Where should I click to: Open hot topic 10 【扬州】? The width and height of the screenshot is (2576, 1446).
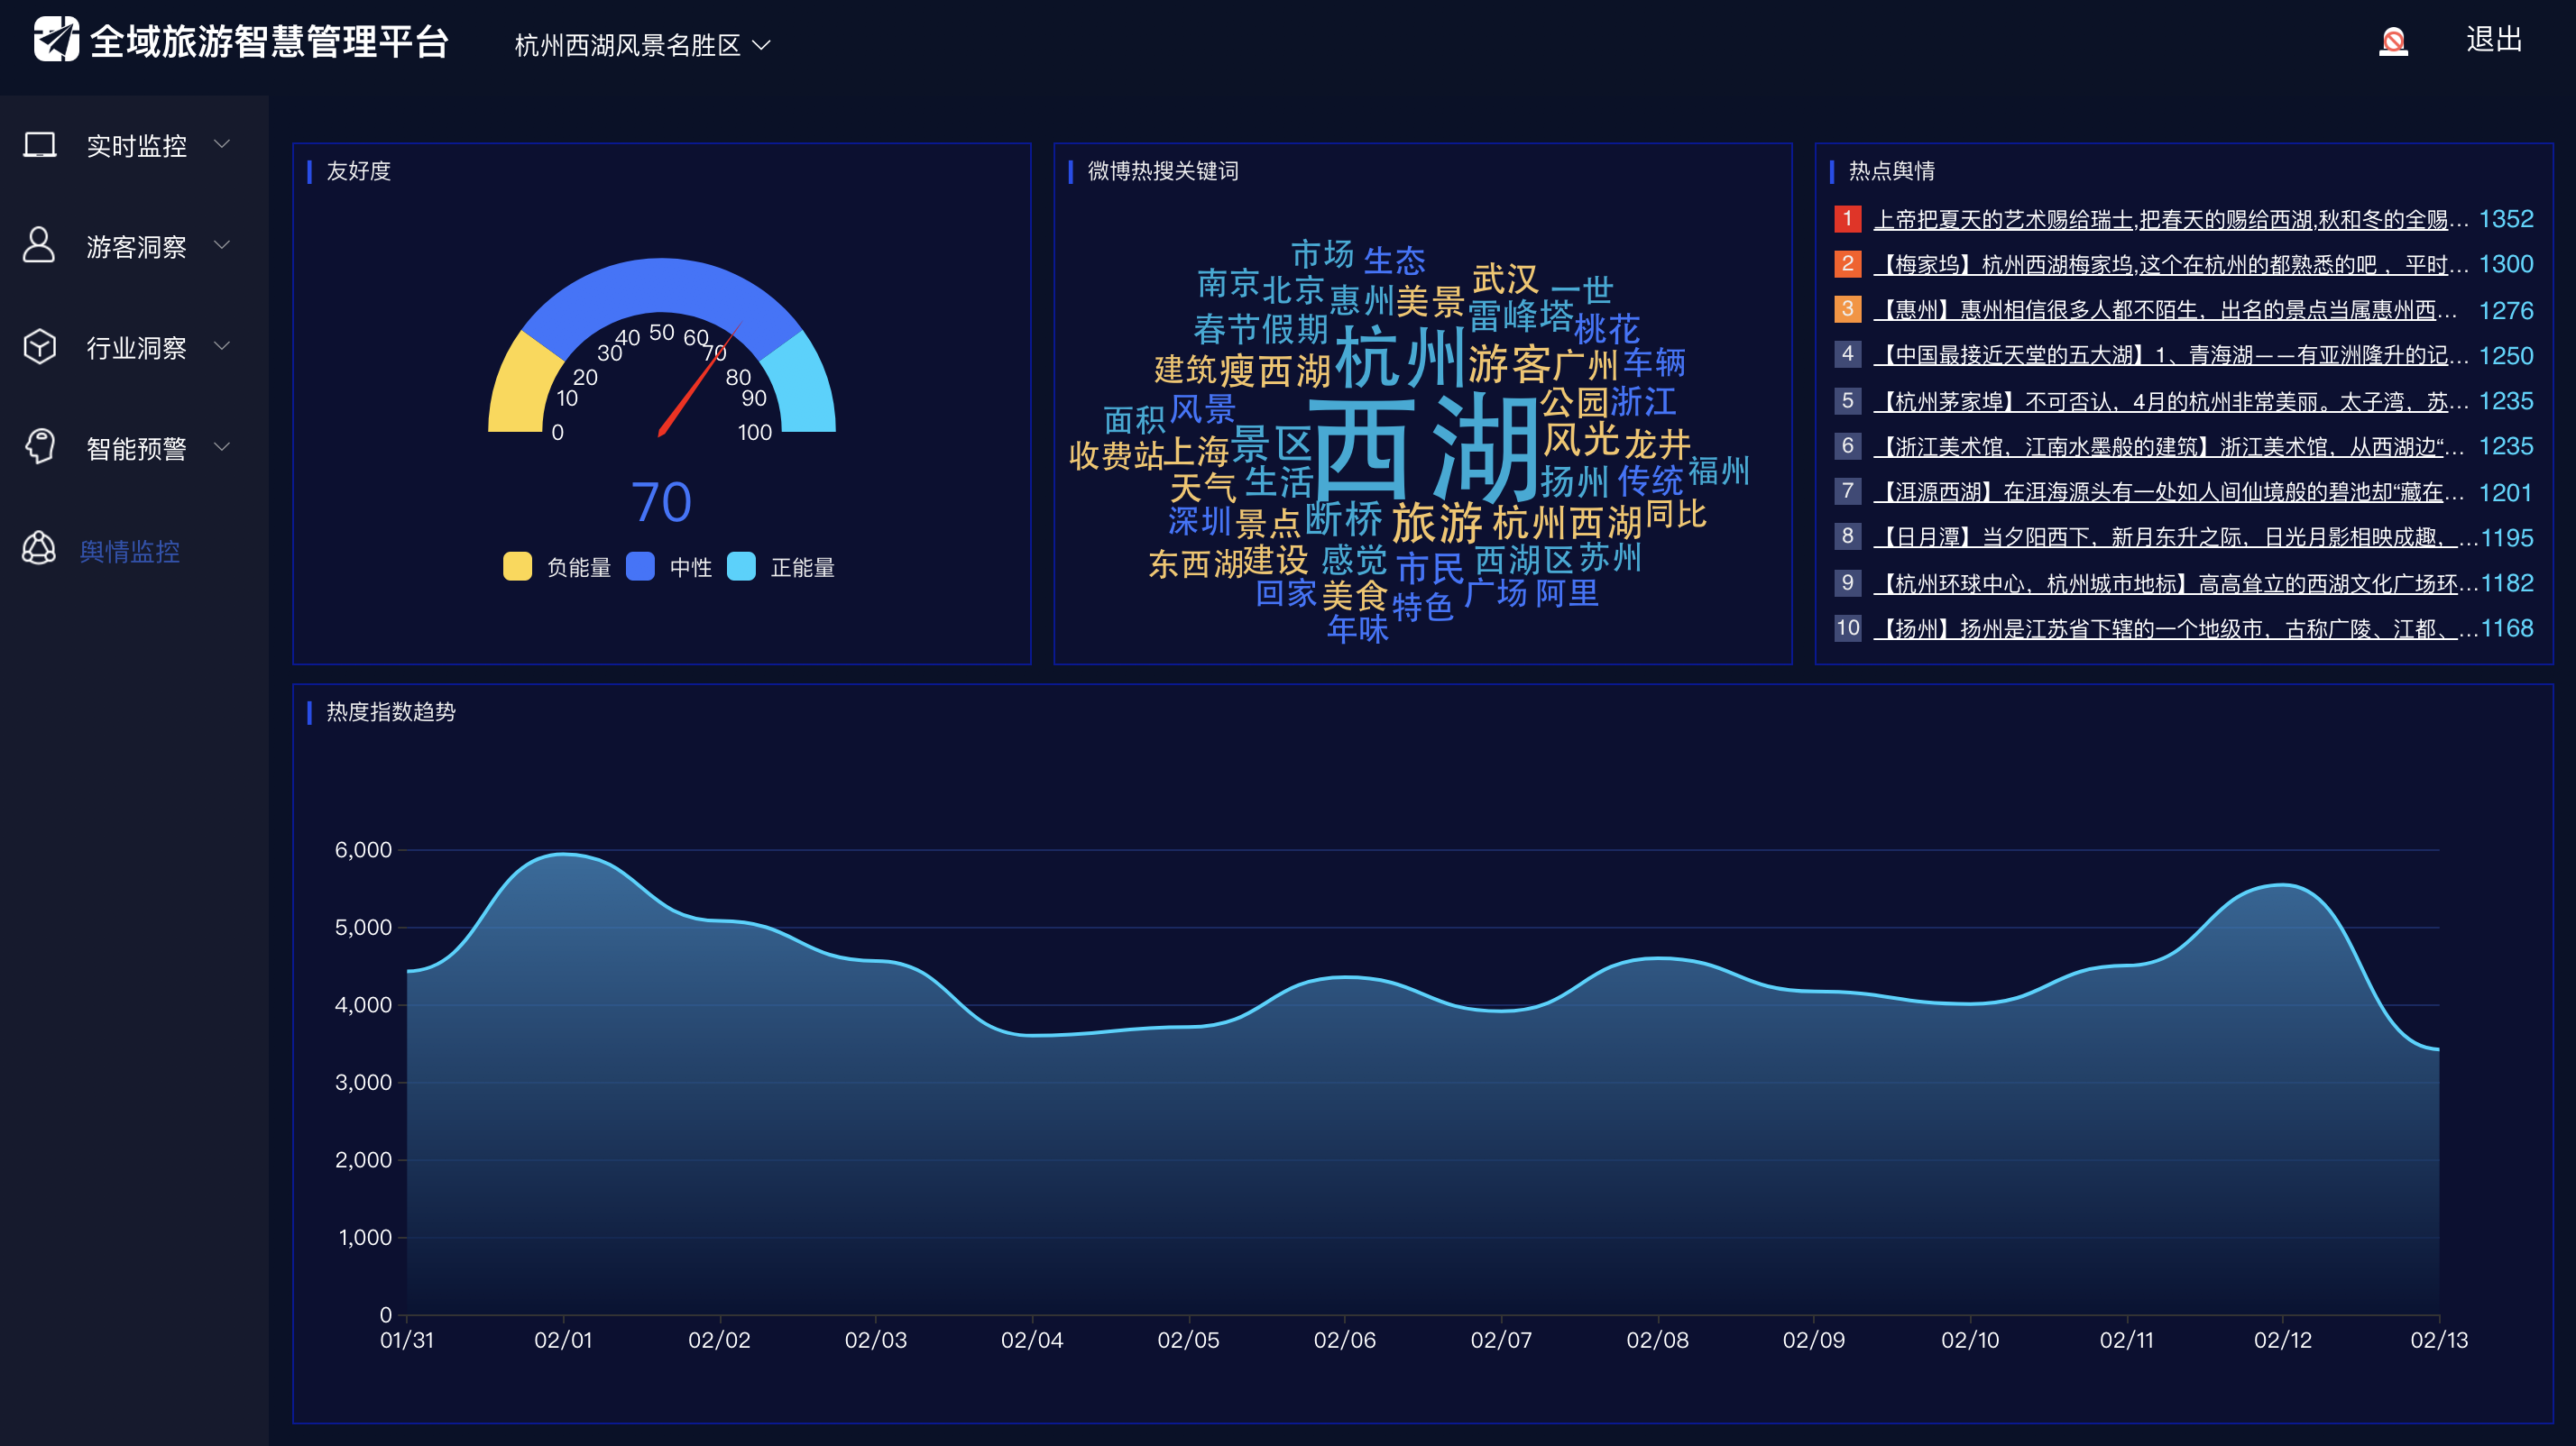click(x=2175, y=628)
